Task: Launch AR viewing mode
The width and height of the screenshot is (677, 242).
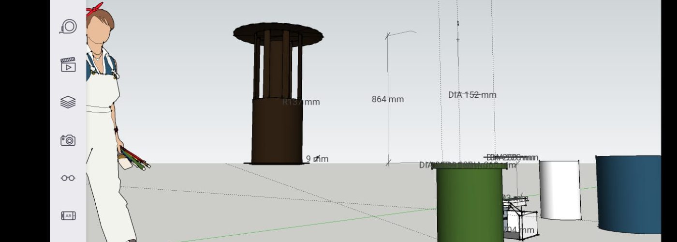Action: point(68,216)
